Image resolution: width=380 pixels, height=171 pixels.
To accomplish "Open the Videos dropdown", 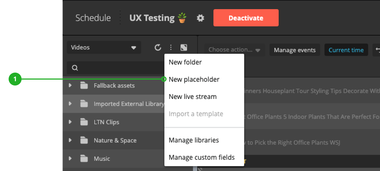I will [104, 48].
